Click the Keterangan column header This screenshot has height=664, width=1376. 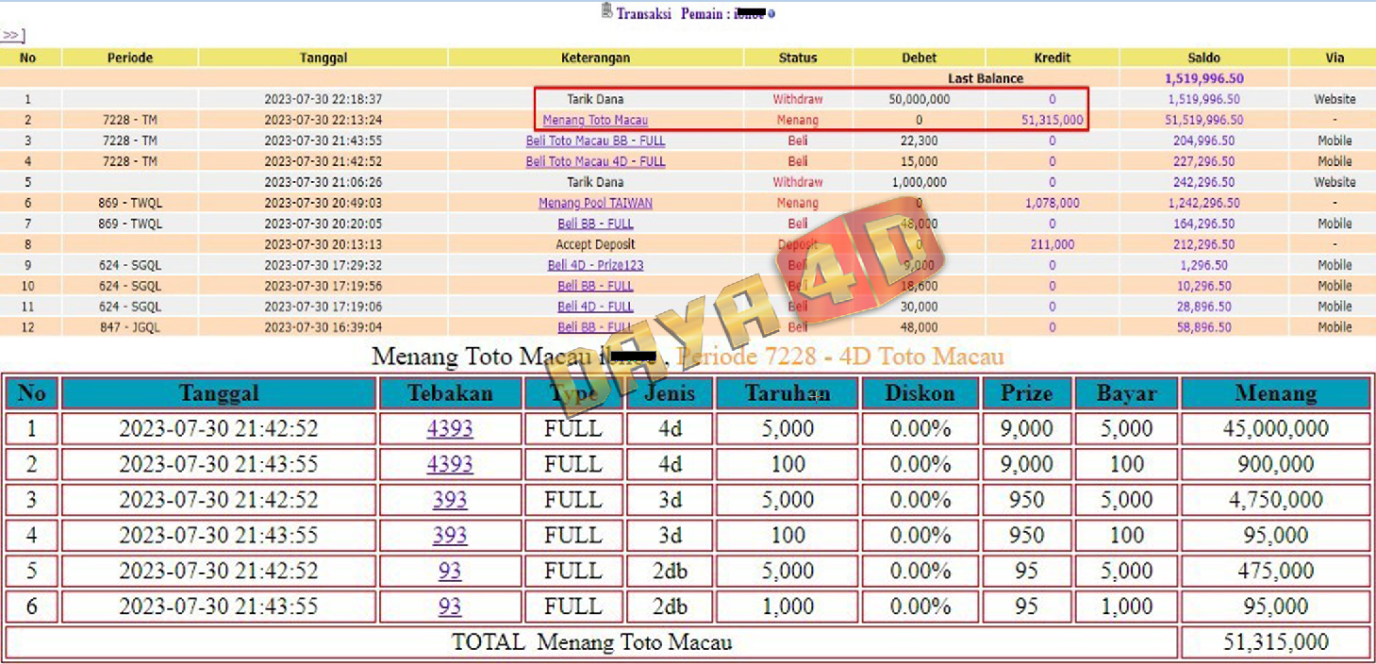595,58
